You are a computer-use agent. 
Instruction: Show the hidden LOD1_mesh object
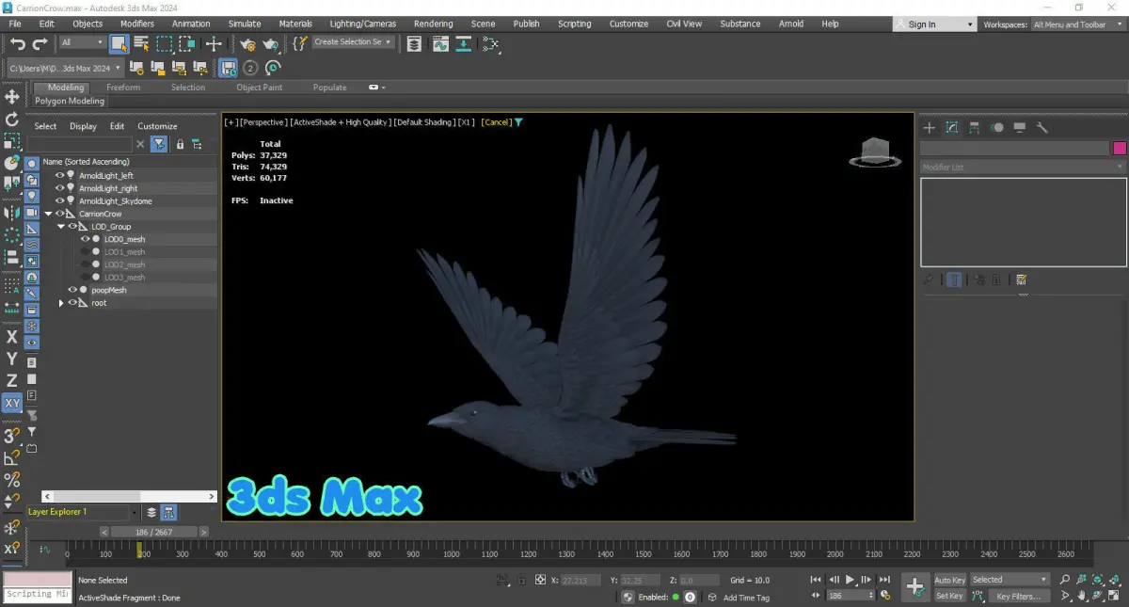85,252
